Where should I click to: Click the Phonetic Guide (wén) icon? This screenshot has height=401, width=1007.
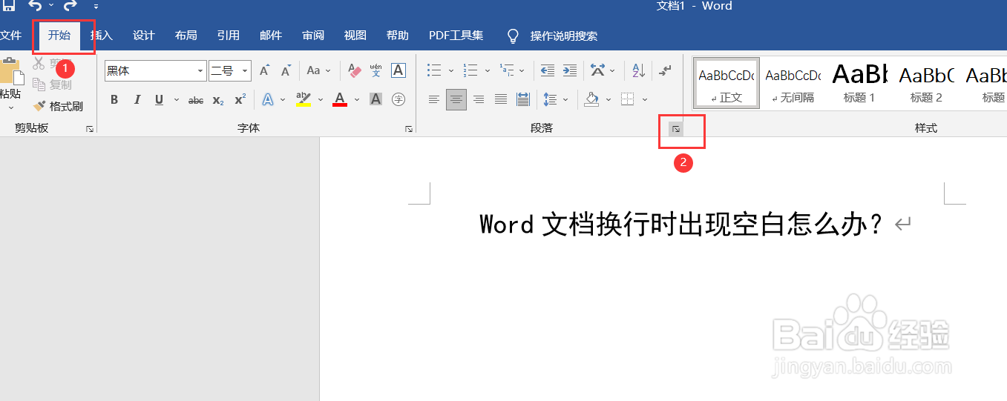click(x=376, y=70)
